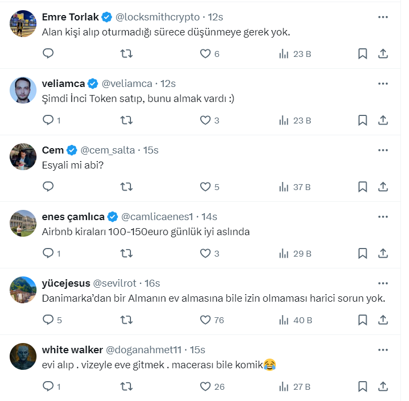This screenshot has height=401, width=409.
Task: Bookmark enes çamlıca's Airbnb tweet
Action: point(362,253)
